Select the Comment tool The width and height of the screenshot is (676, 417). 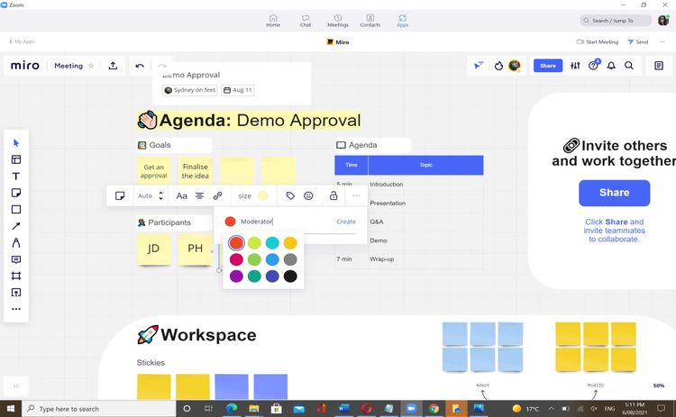point(16,259)
